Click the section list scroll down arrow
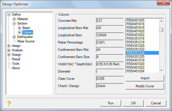Viewport: 172px width, 111px height. click(161, 71)
